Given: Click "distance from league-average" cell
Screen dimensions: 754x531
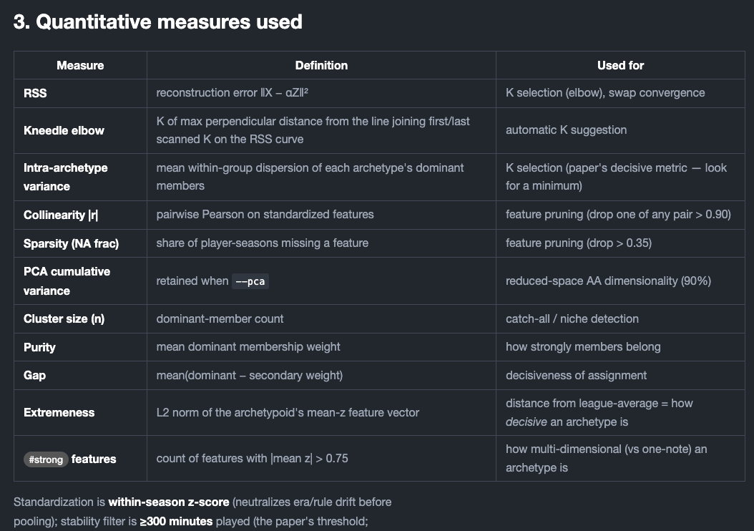Looking at the screenshot, I should (x=620, y=413).
